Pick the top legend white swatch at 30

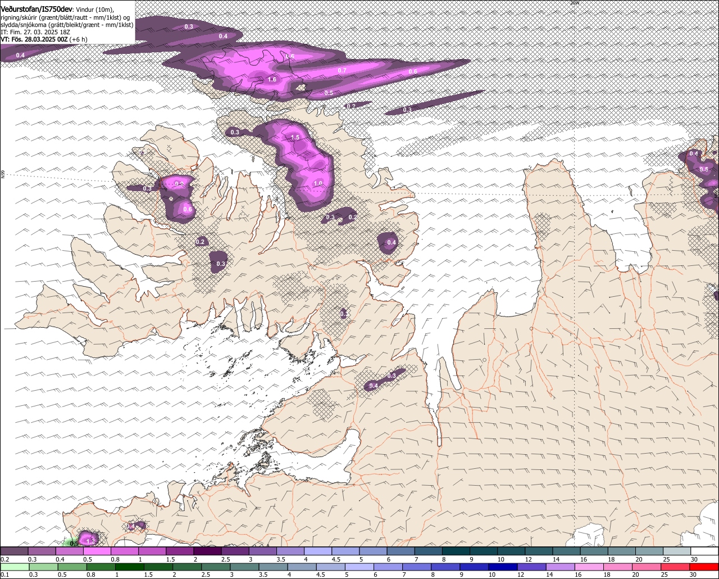704,551
